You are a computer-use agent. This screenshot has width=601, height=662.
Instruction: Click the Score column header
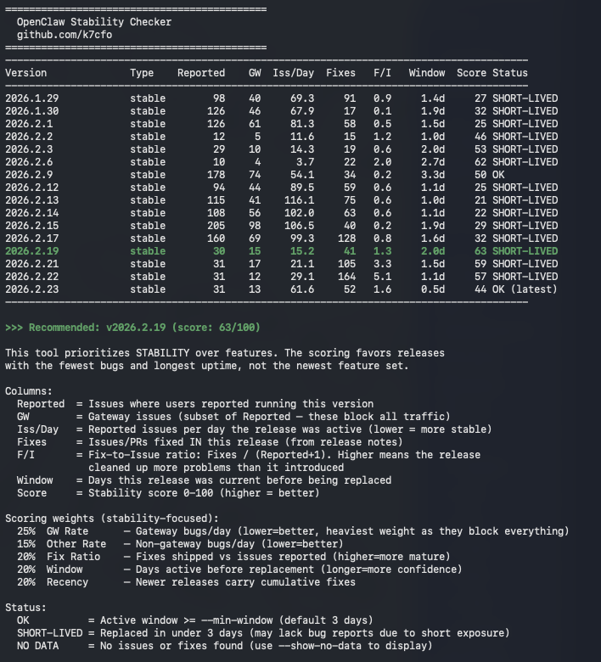pos(471,73)
